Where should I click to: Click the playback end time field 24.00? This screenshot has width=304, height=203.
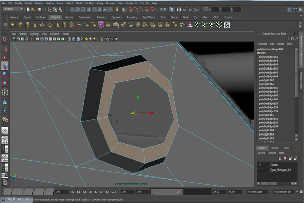coord(220,192)
